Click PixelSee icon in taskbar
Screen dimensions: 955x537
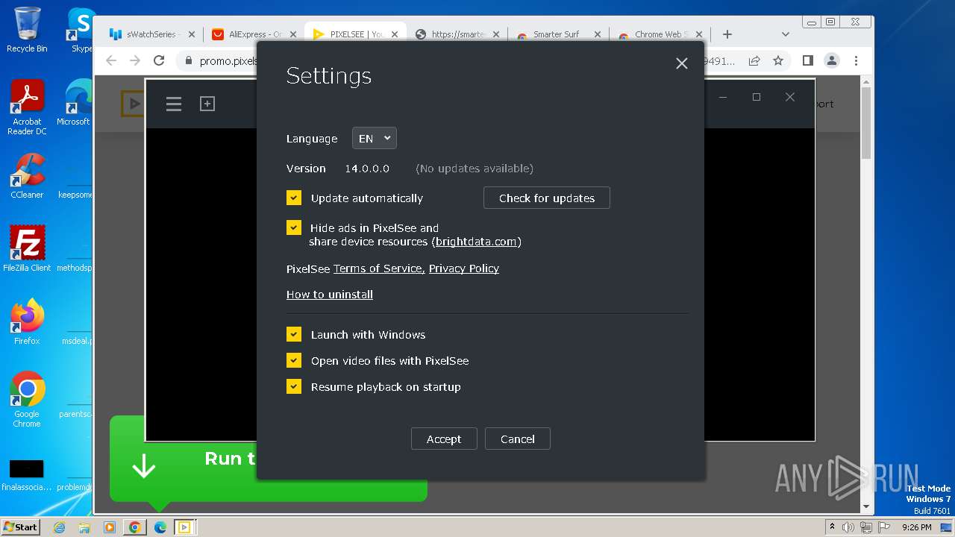(x=184, y=527)
